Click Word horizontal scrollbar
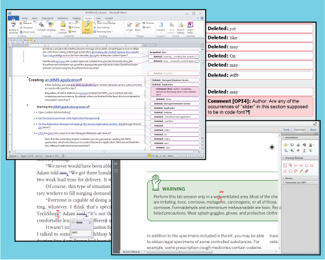The height and width of the screenshot is (260, 325). pos(104,152)
